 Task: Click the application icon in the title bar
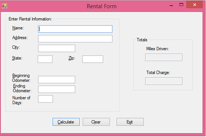point(5,6)
